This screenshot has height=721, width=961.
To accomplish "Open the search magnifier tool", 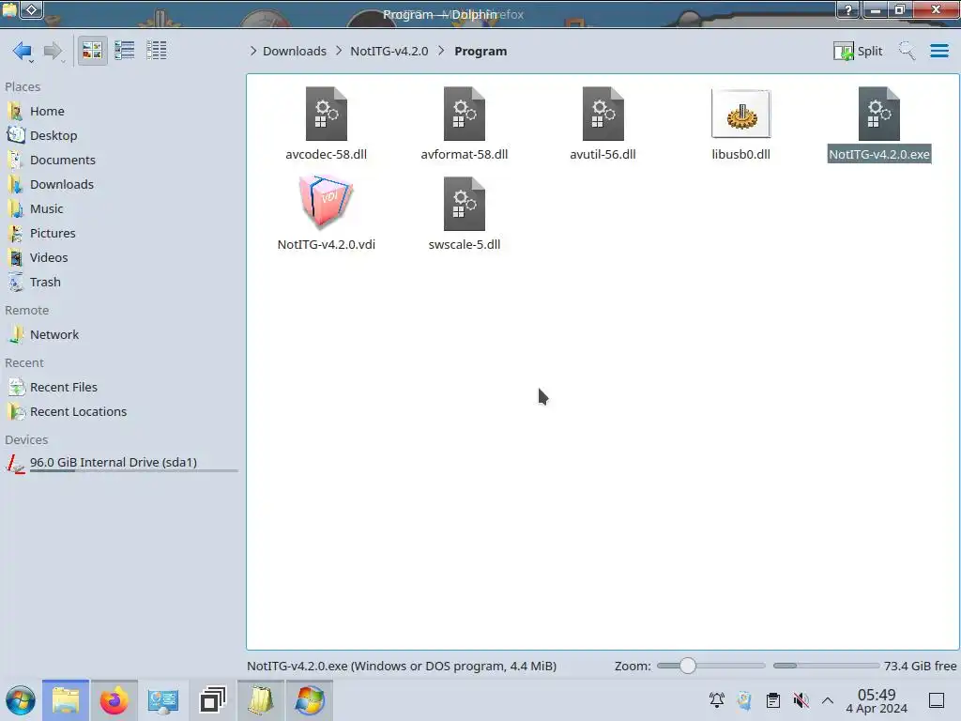I will (x=907, y=51).
